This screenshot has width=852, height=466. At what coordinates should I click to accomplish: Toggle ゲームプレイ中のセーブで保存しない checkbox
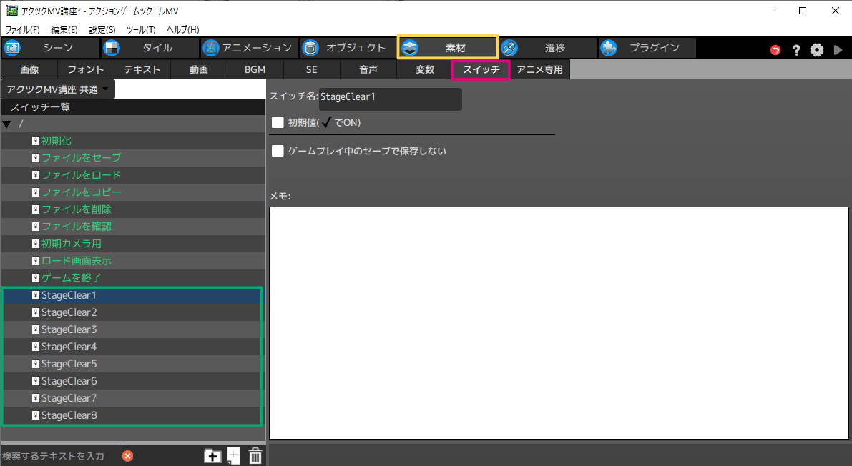coord(278,151)
